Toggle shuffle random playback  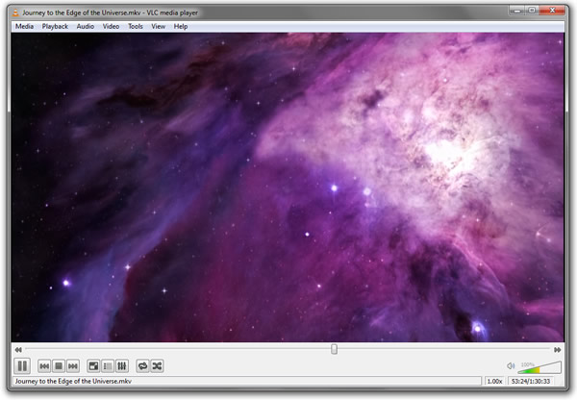[x=157, y=366]
